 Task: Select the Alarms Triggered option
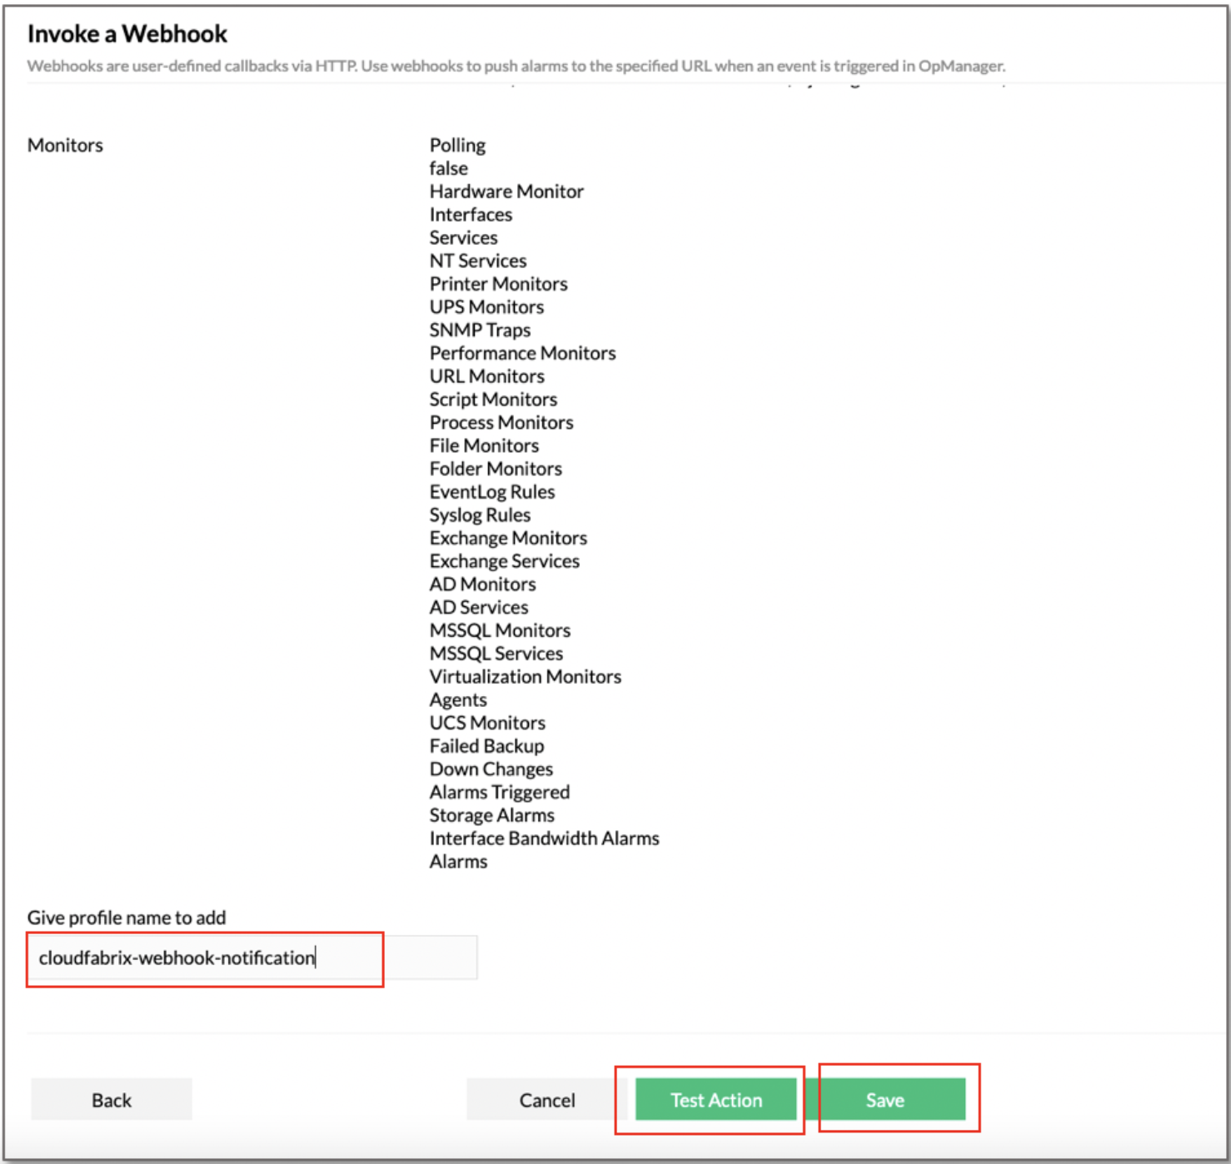[x=499, y=792]
